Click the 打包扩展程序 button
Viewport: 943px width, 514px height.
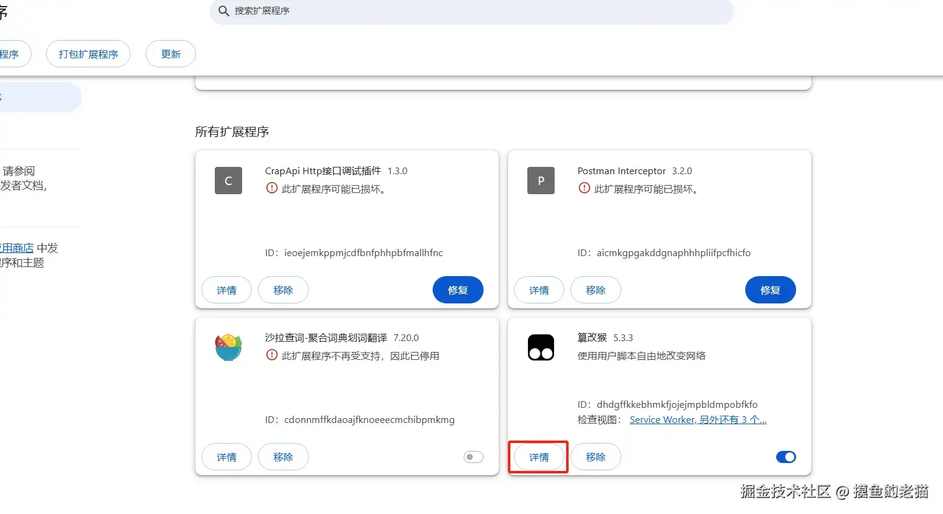coord(89,54)
